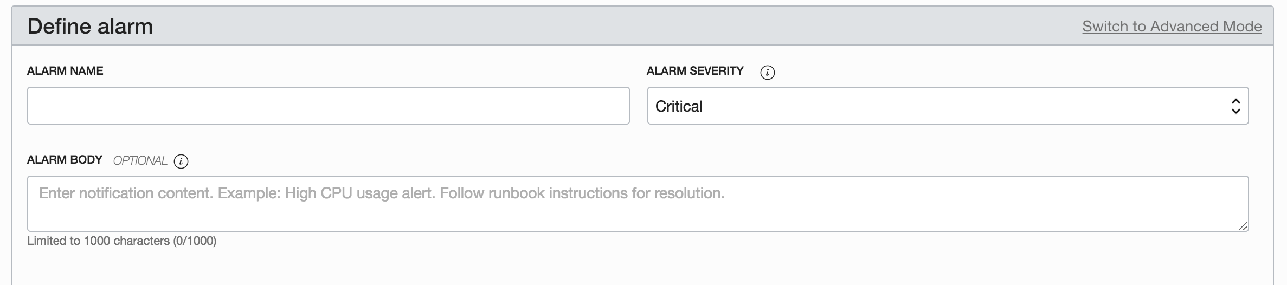Viewport: 1287px width, 285px height.
Task: Click the Alarm Severity info icon
Action: [767, 72]
